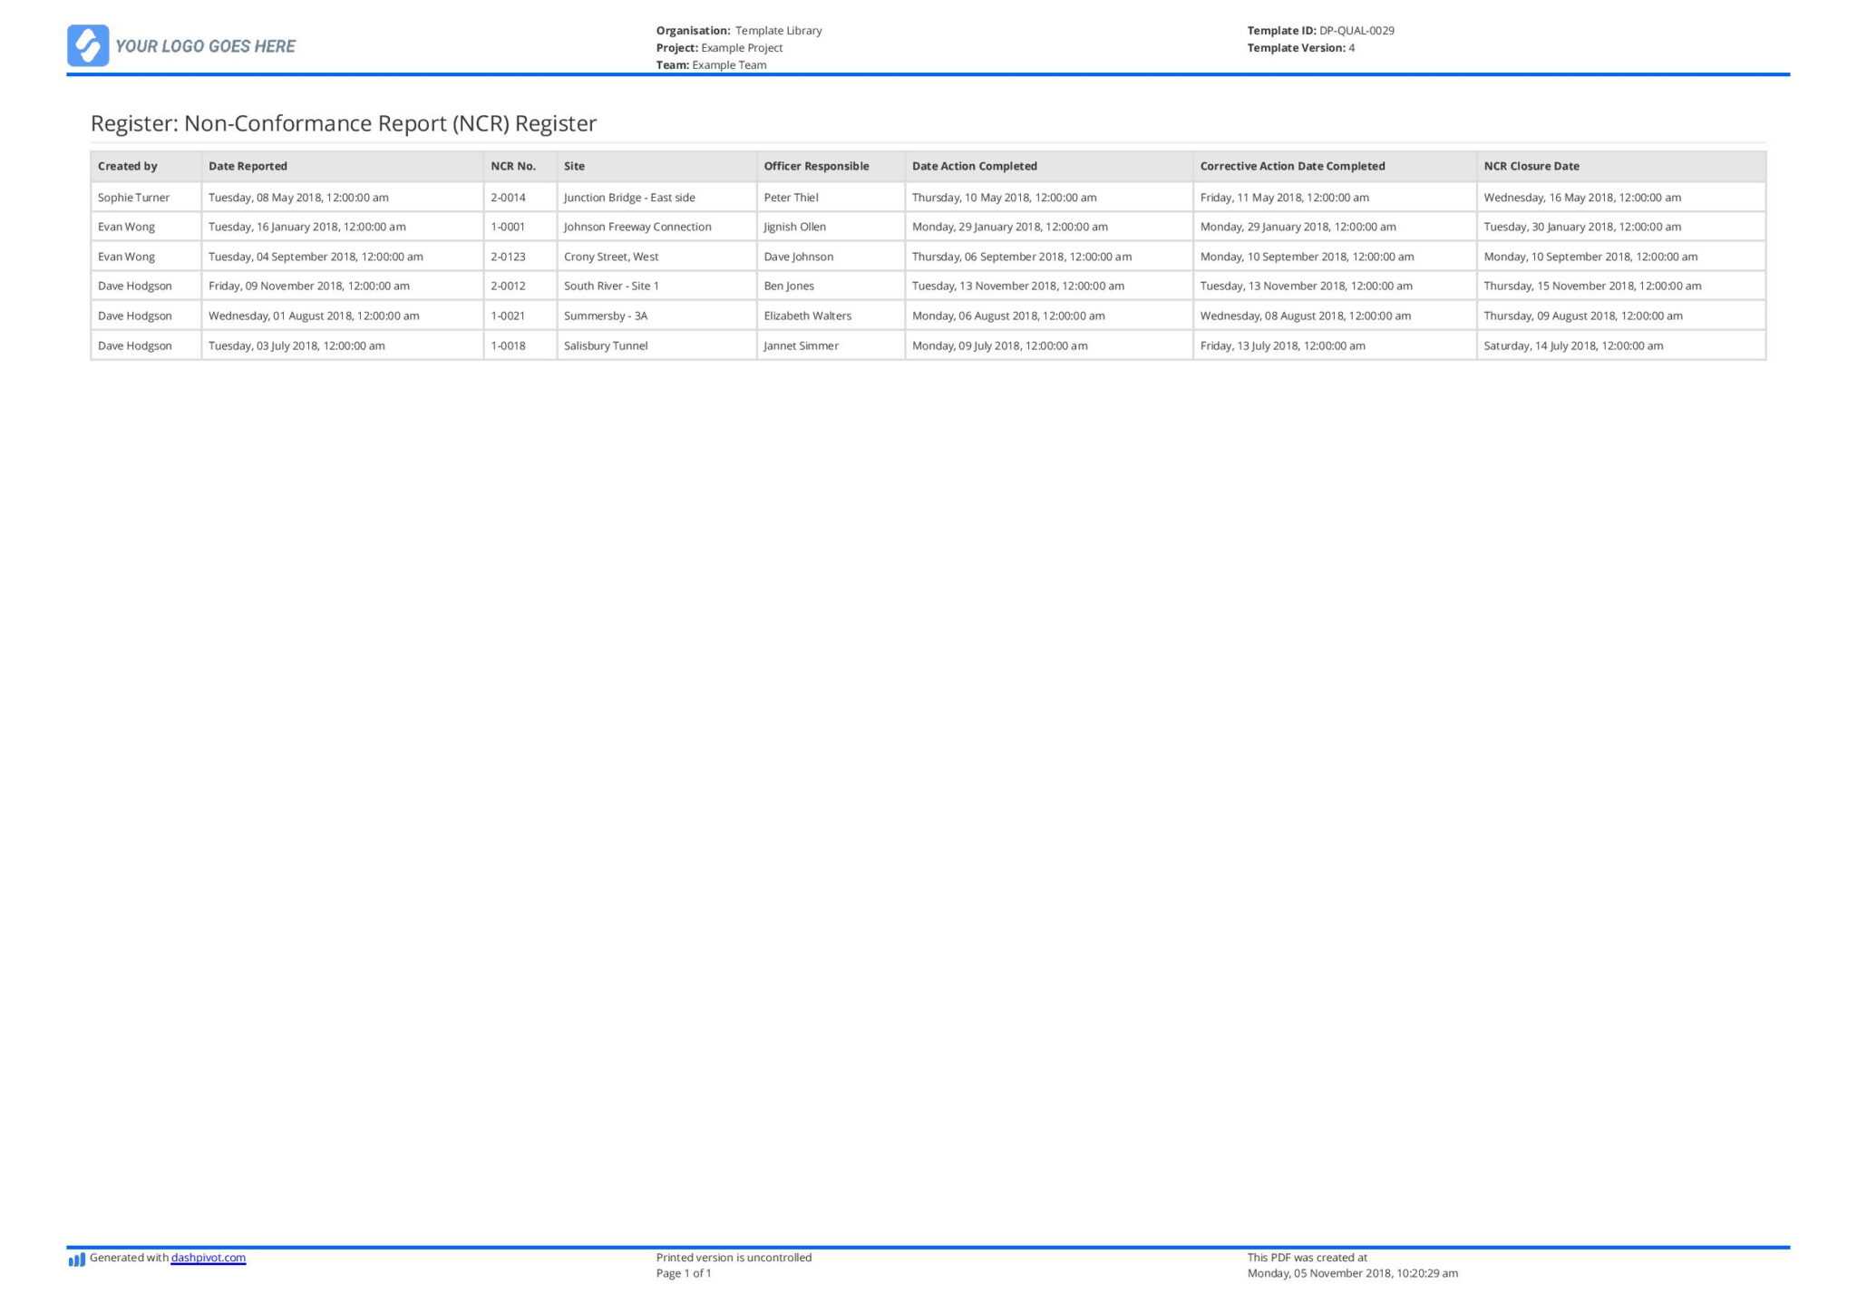Click the 'YOUR LOGO GOES HERE' placeholder
Screen dimensions: 1857x1313
tap(209, 46)
